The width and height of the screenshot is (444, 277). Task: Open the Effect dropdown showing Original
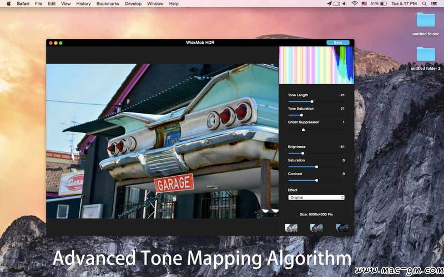316,198
